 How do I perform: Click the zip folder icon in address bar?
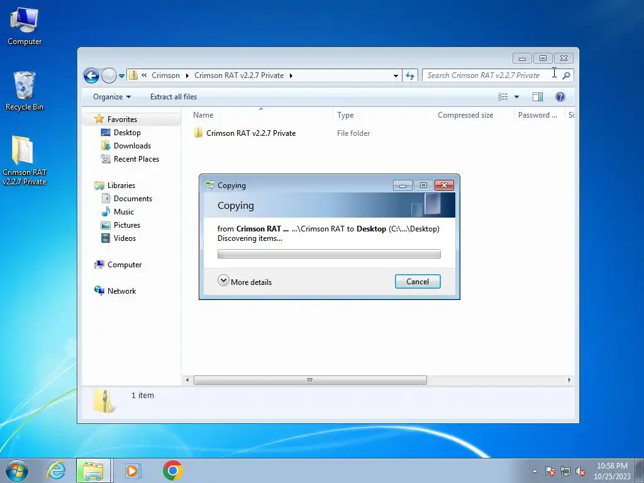pos(133,75)
